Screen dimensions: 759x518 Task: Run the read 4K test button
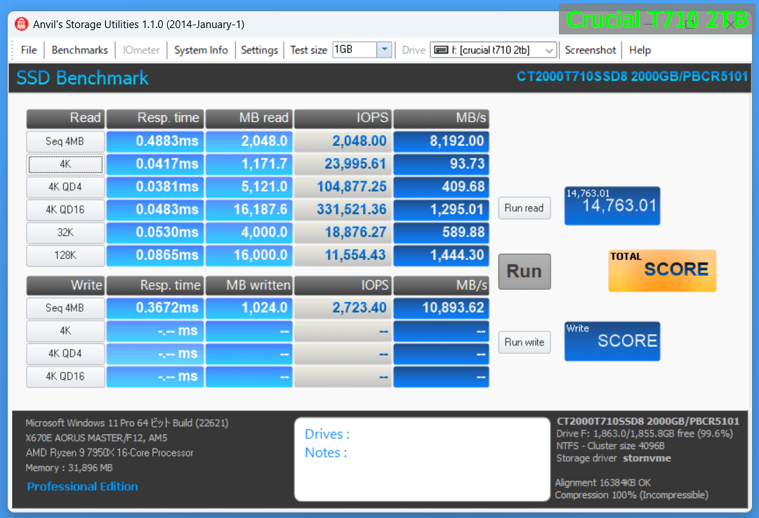click(65, 164)
